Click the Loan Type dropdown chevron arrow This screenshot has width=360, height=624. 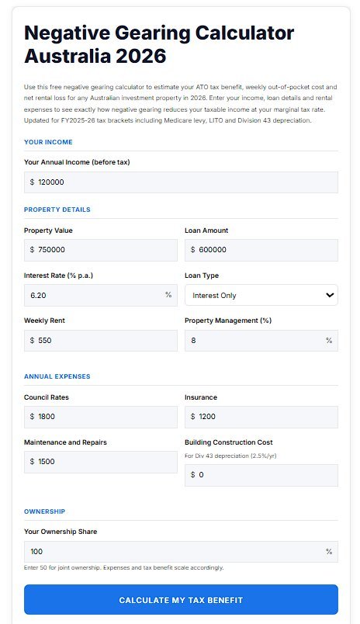330,295
